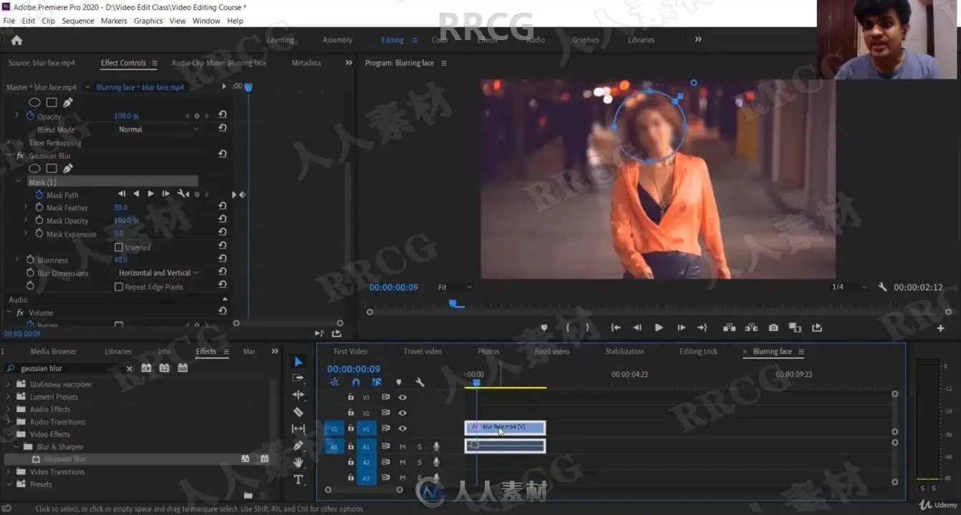Hide the V1 track output
This screenshot has width=961, height=515.
tap(402, 428)
